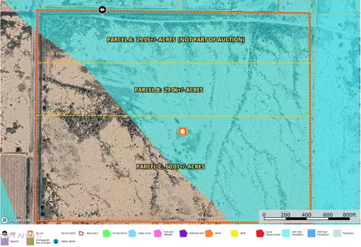This screenshot has width=361, height=247.
Task: Click the Water Wells legend icon
Action: tap(57, 242)
